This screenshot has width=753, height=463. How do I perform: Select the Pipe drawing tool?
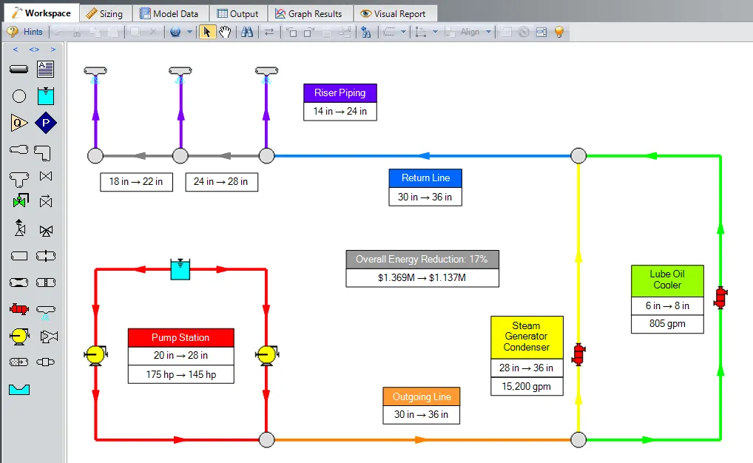20,69
